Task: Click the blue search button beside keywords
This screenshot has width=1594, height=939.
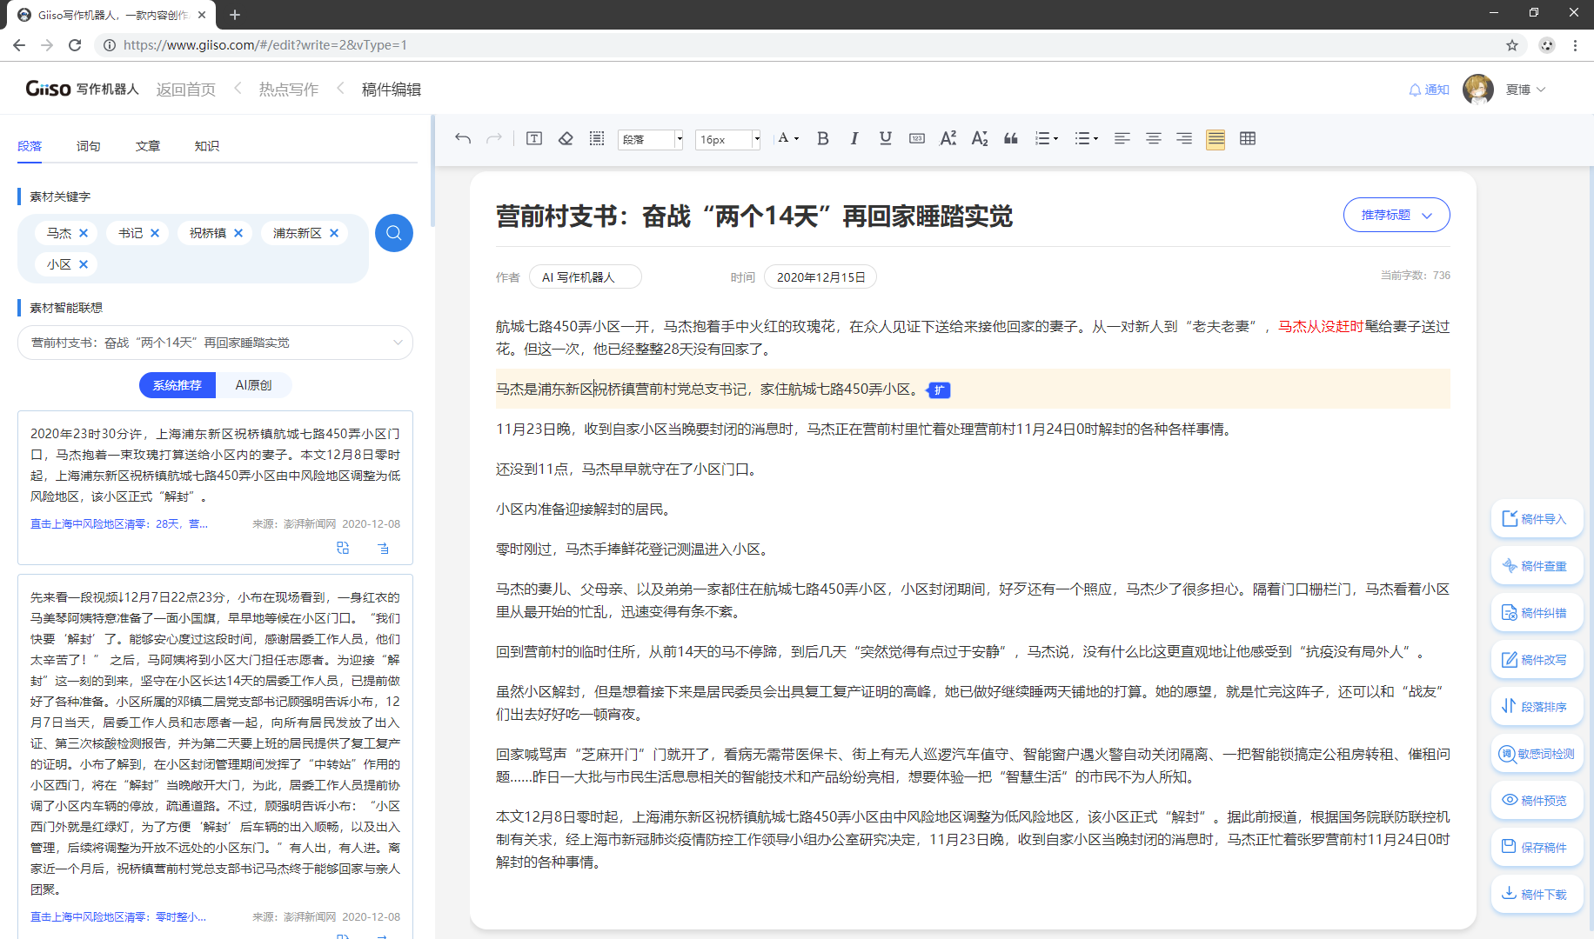Action: (393, 233)
